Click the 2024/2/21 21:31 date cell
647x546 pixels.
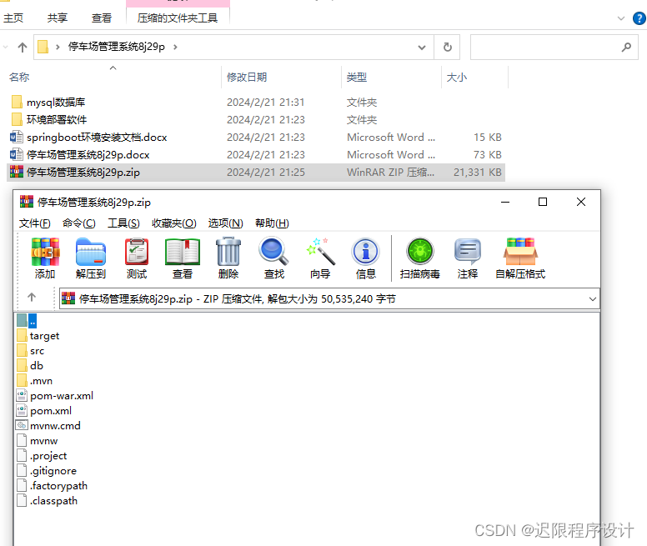pyautogui.click(x=266, y=103)
